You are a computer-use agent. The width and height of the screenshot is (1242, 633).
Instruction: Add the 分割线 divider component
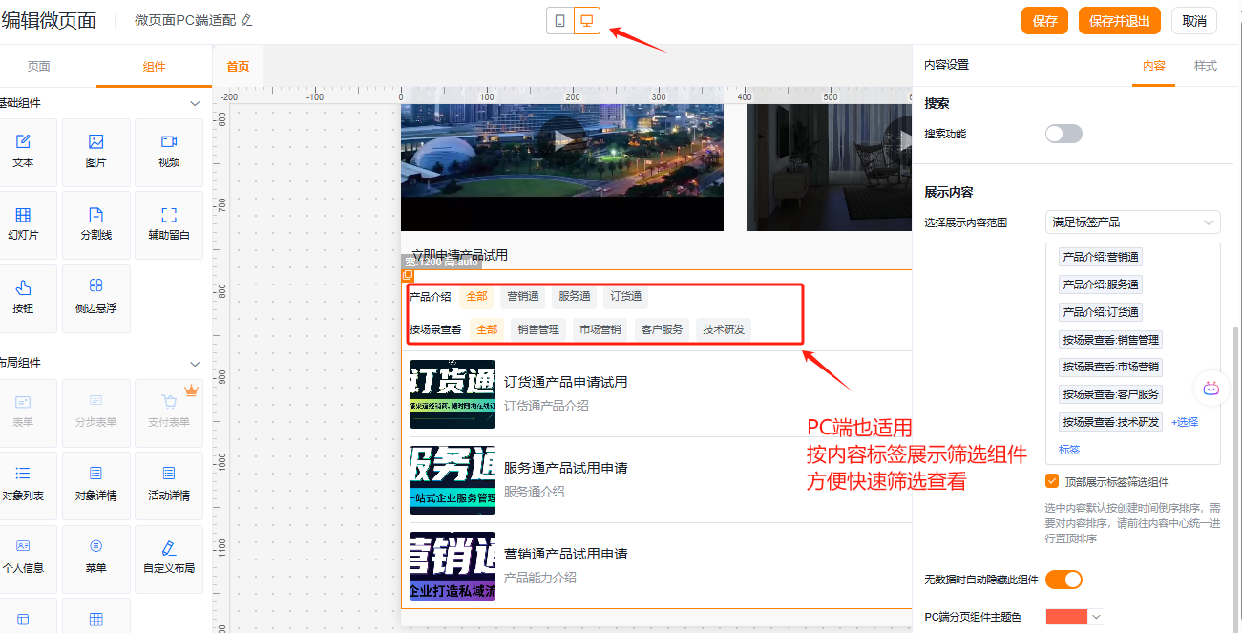[x=96, y=224]
